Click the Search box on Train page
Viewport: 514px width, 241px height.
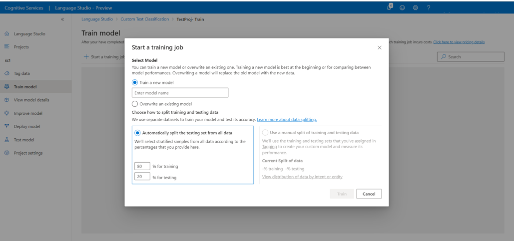[471, 57]
